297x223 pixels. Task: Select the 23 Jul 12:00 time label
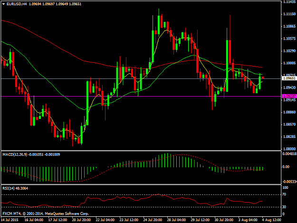(x=129, y=220)
